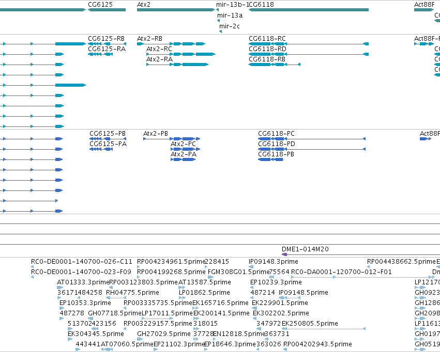Screen dimensions: 440x352
Task: Select protein CG6125-PB
Action: (108, 139)
